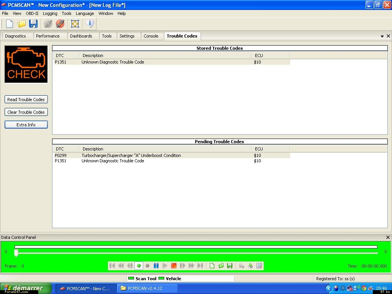The image size is (392, 294).
Task: Open the Window menu
Action: click(106, 13)
